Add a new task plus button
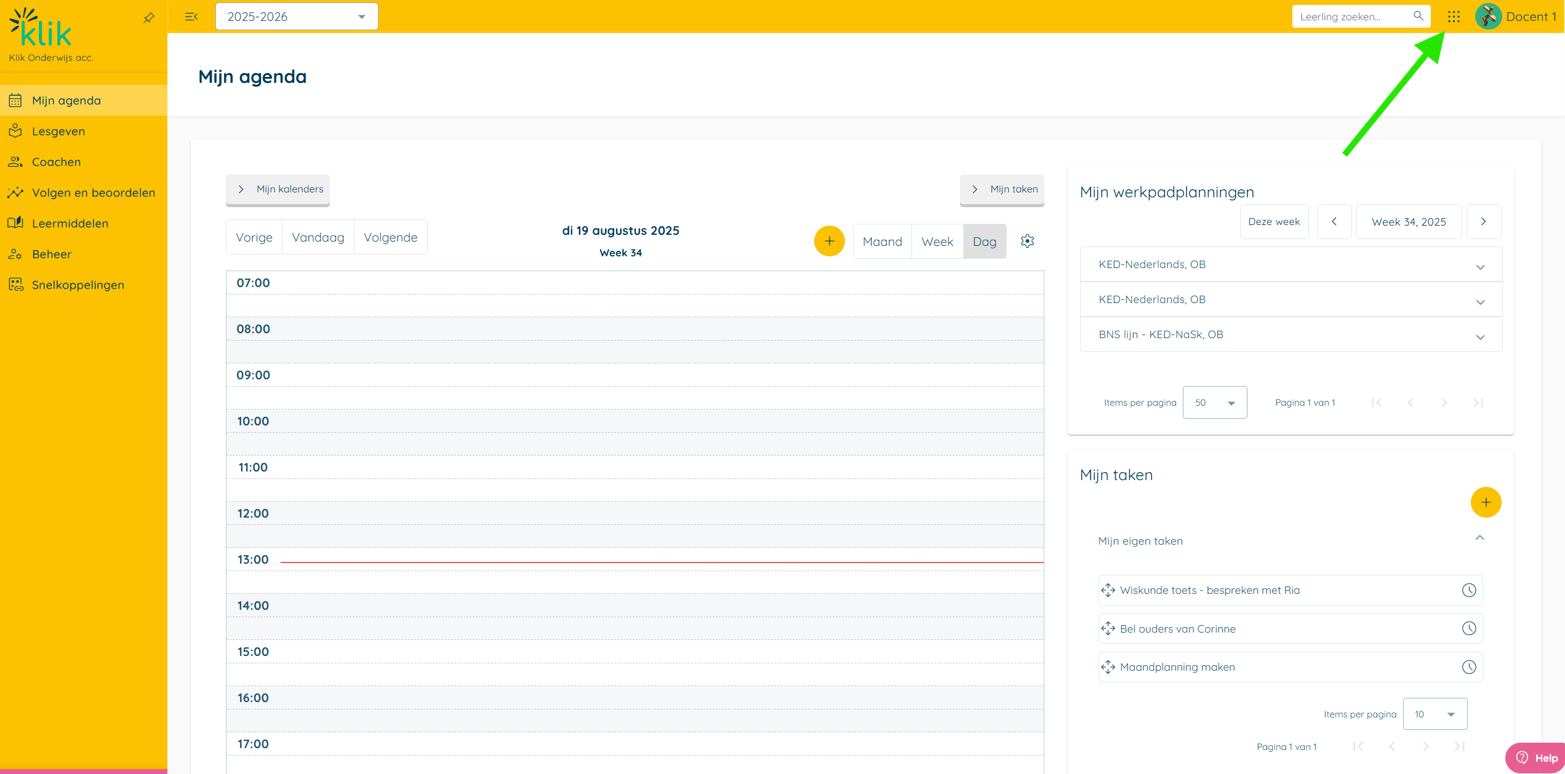This screenshot has width=1565, height=774. (1486, 502)
